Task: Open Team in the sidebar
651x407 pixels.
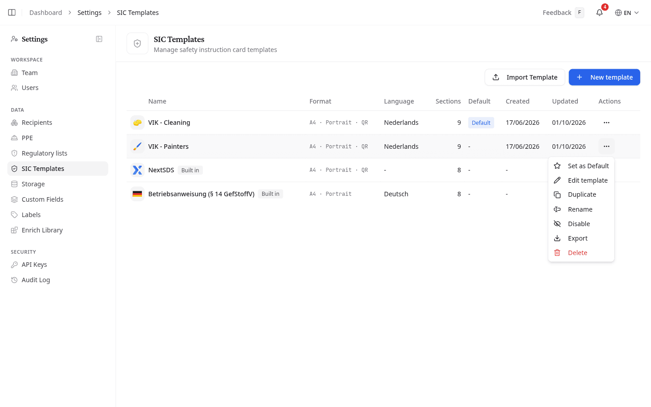Action: click(58, 73)
